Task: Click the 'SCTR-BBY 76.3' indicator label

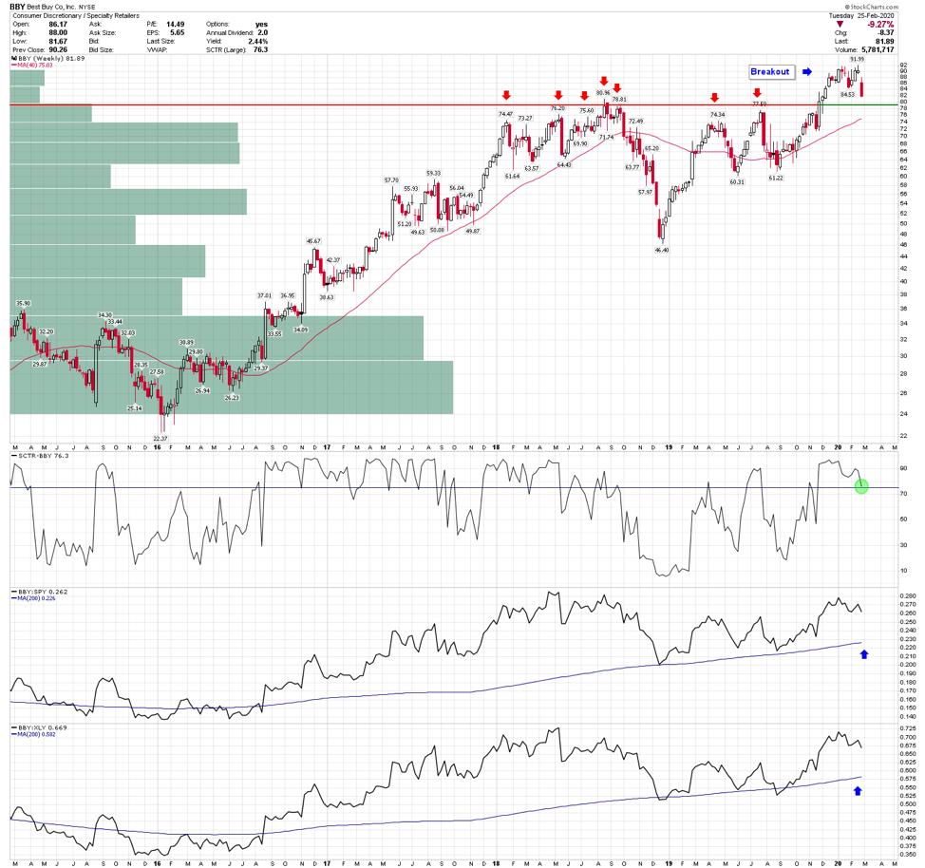Action: click(39, 456)
